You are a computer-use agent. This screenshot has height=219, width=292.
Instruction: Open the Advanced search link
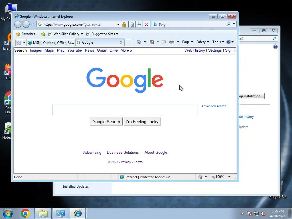[x=214, y=106]
